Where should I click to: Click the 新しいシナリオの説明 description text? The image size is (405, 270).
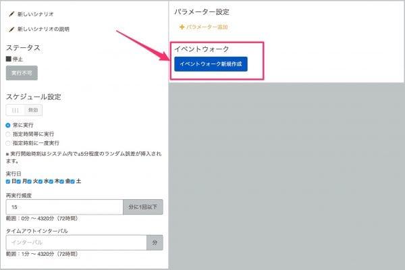[x=43, y=29]
